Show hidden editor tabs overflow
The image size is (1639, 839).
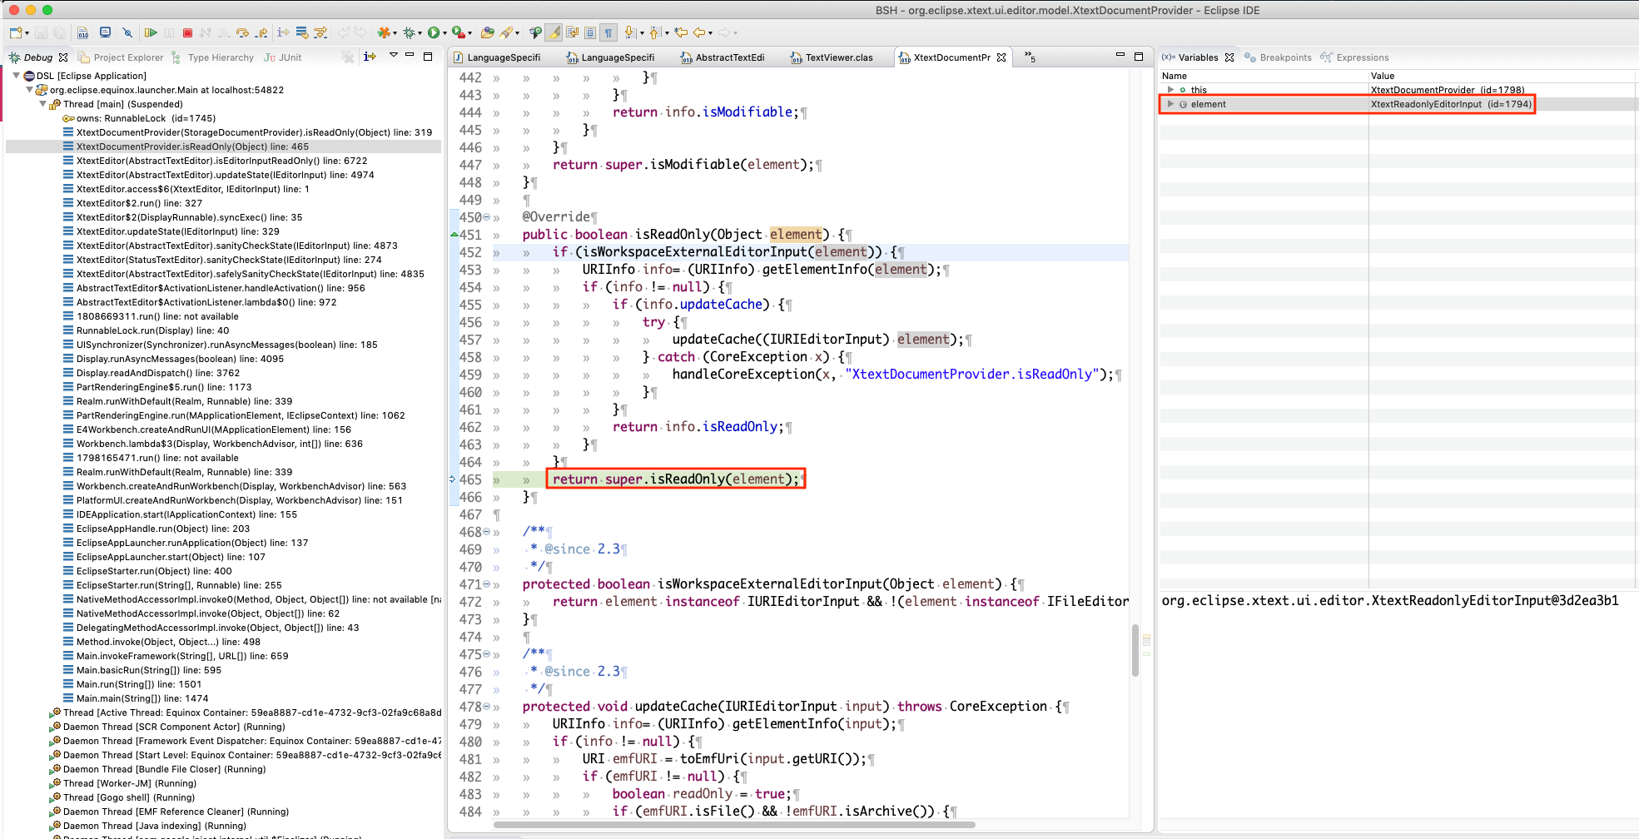coord(1031,57)
